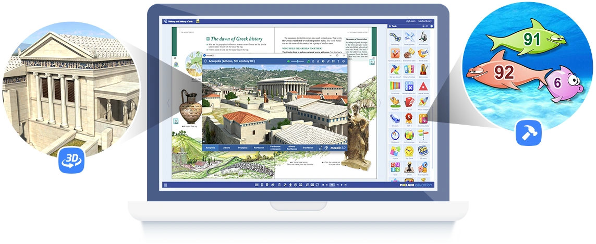Open settings gear in mozaik3D toolbar
This screenshot has height=244, width=596.
tap(343, 61)
